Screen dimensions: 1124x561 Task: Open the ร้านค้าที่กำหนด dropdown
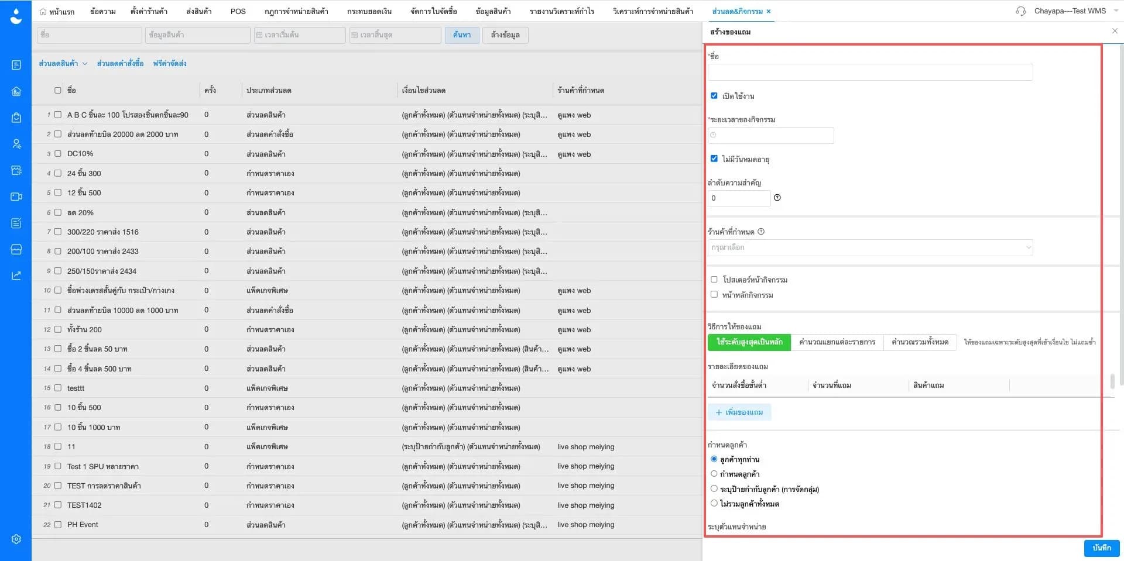870,247
